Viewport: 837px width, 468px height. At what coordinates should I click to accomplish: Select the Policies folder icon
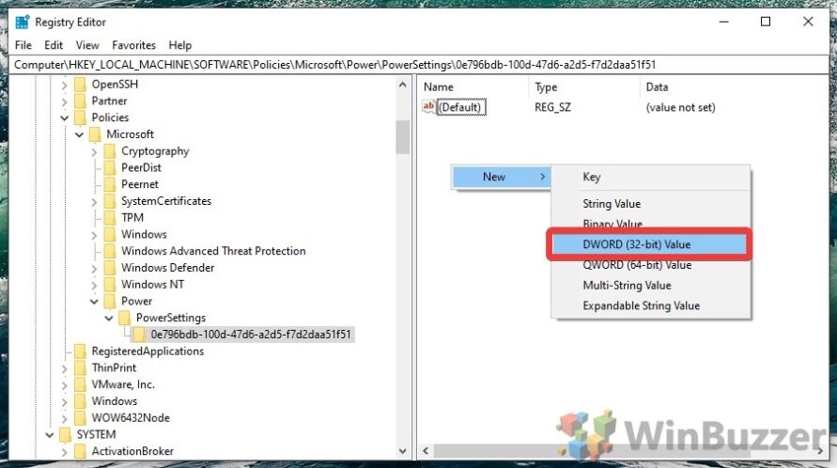(80, 117)
